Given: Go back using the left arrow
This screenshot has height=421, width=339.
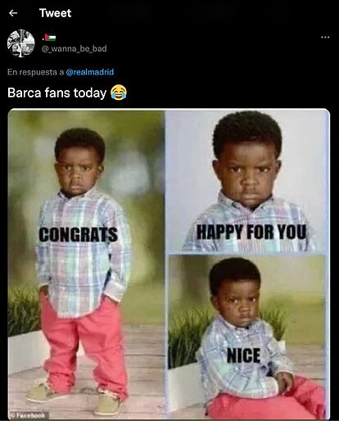Looking at the screenshot, I should 13,13.
